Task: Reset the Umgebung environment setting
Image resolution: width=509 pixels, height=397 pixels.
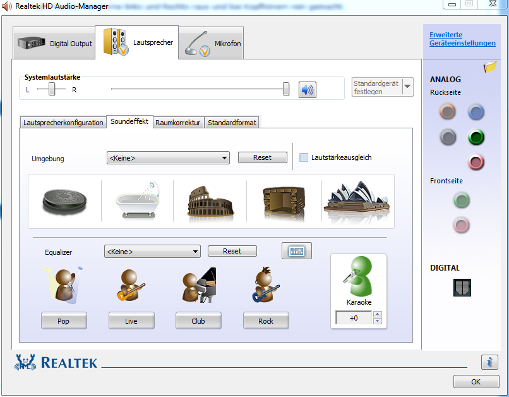Action: [x=262, y=157]
